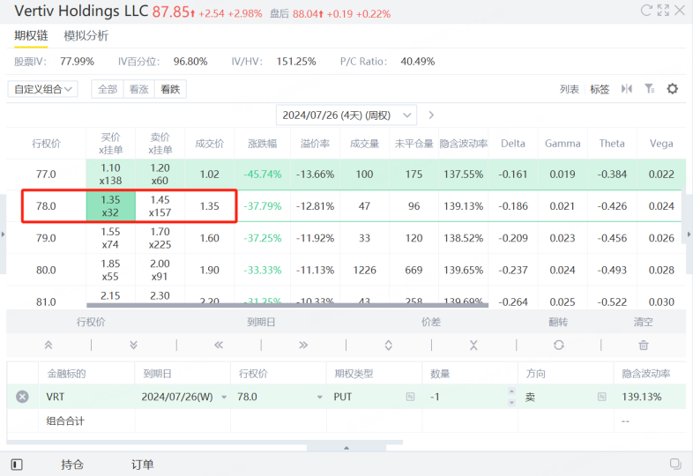Click the refresh icon in the title bar
The image size is (693, 476).
[x=646, y=11]
